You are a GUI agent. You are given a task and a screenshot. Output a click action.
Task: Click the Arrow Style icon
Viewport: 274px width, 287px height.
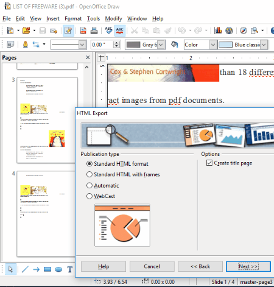pos(36,44)
